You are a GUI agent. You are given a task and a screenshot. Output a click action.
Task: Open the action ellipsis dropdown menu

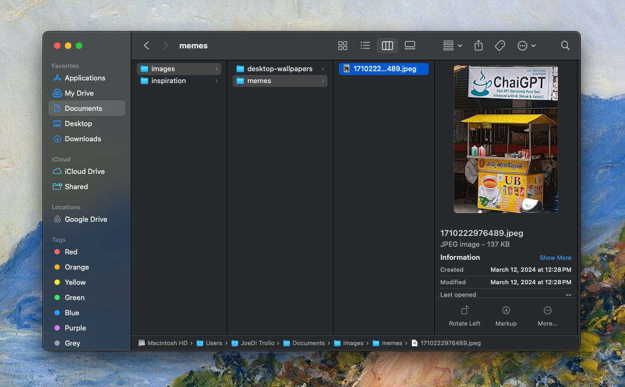tap(526, 46)
